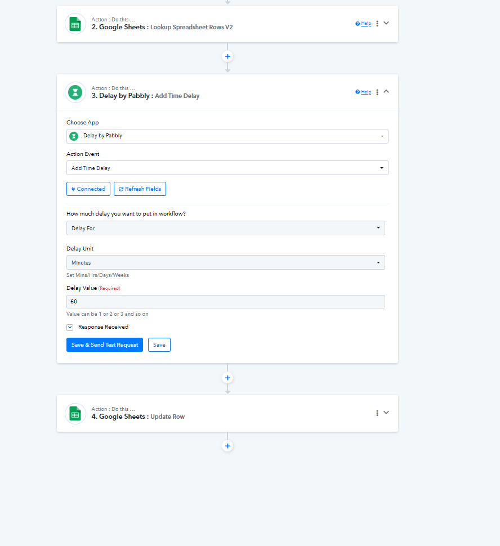Click the How much delay you want label
500x546 pixels.
(126, 213)
